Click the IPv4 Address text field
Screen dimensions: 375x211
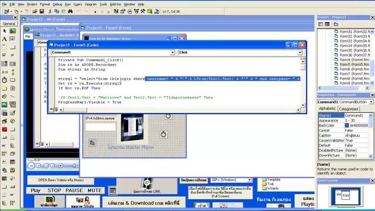[100, 127]
